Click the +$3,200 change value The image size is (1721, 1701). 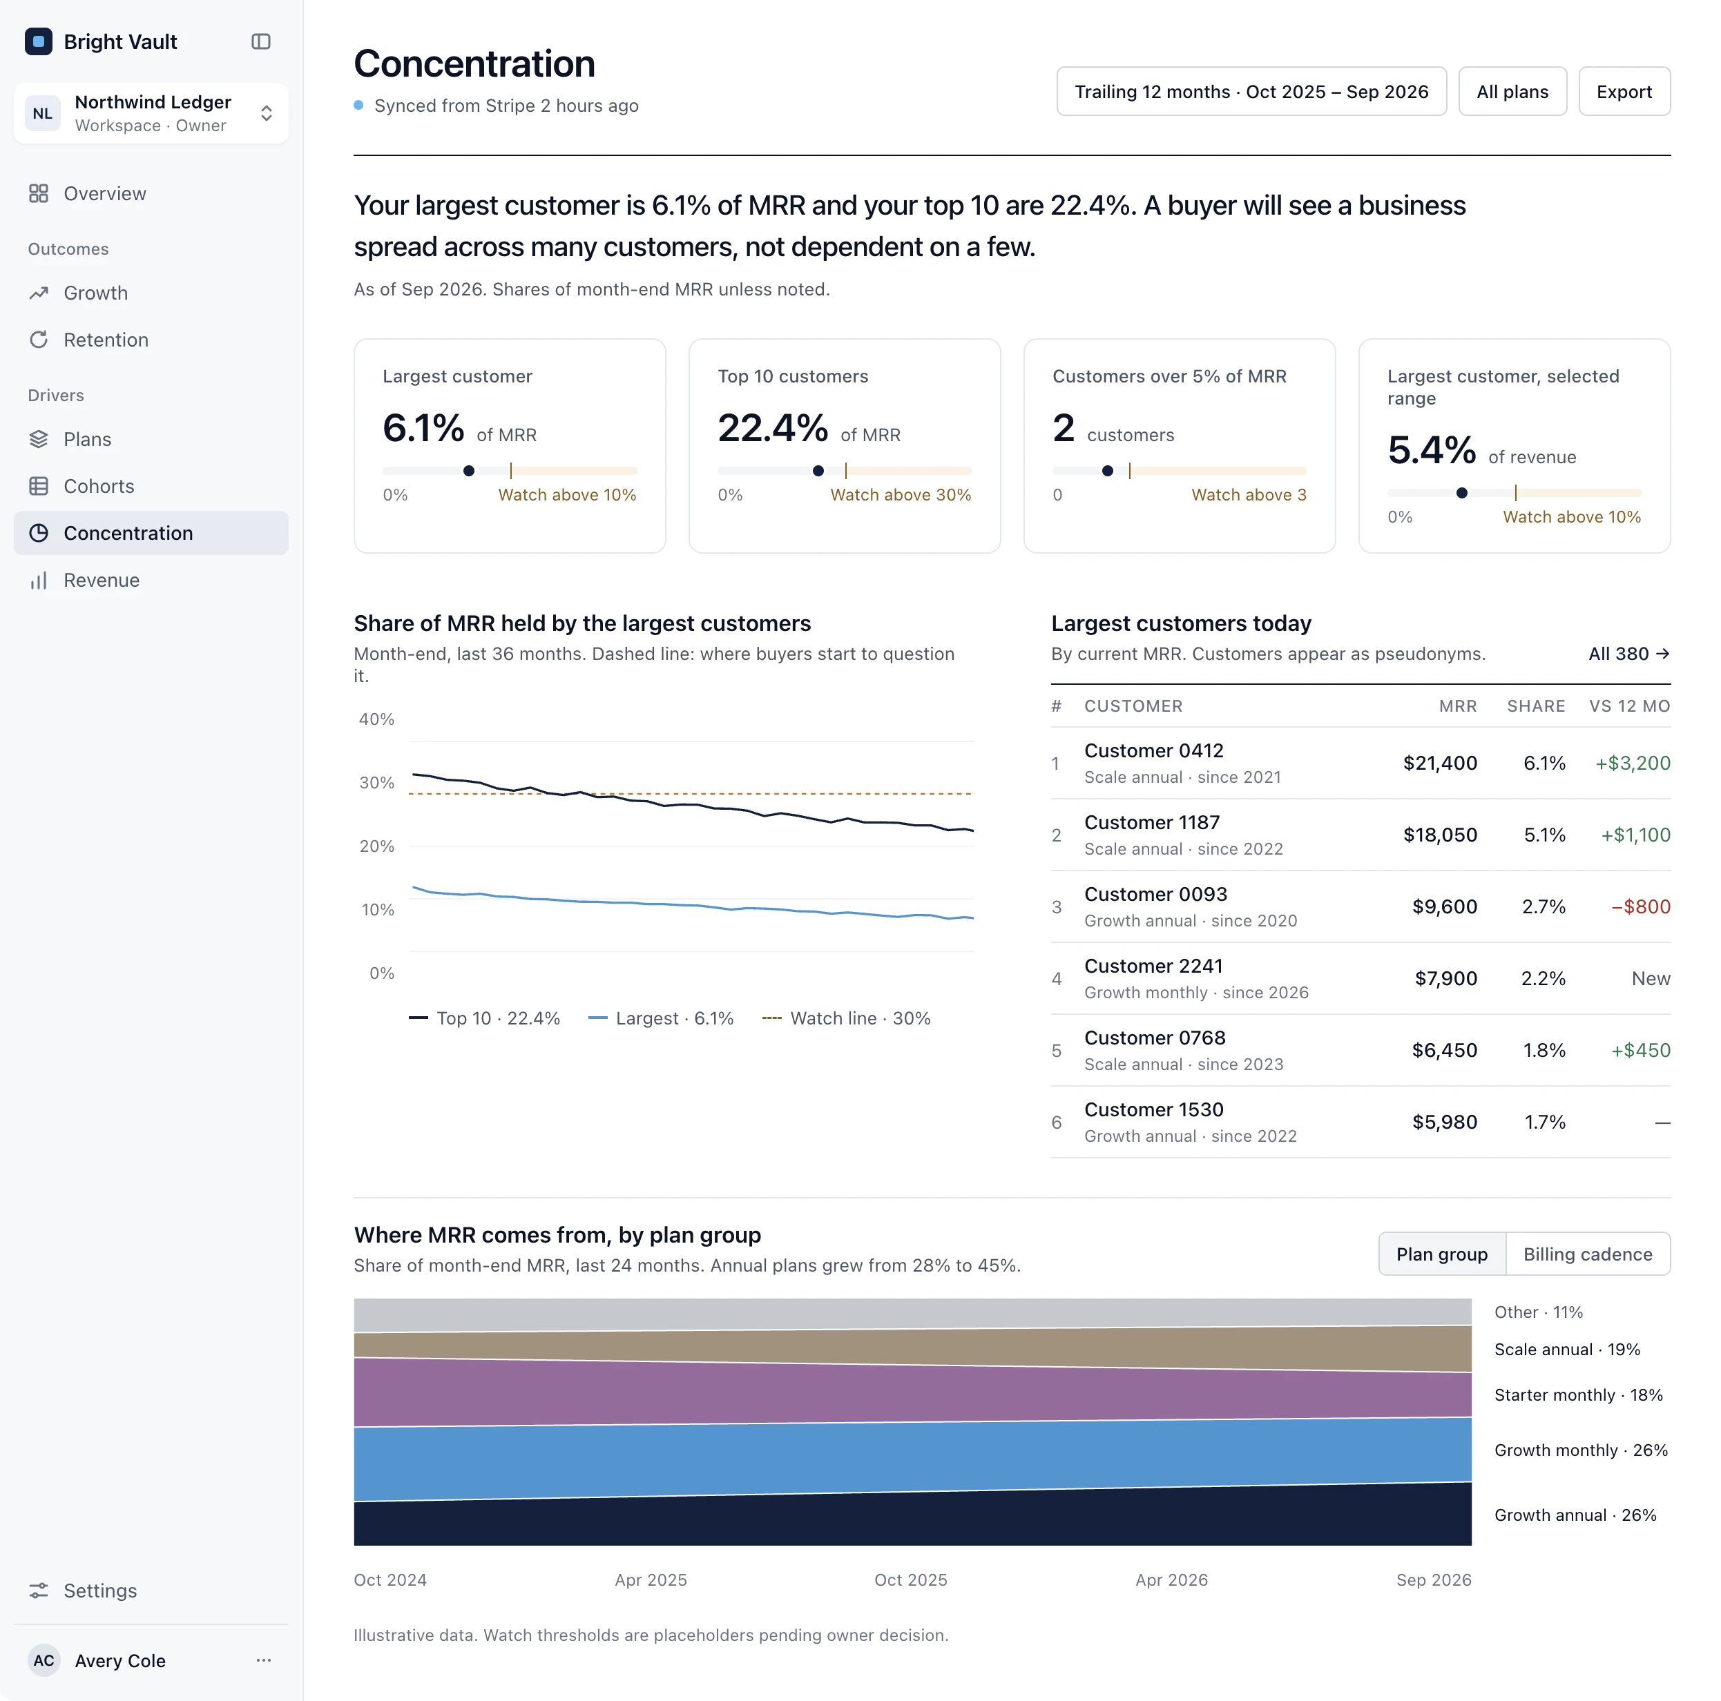(1632, 764)
